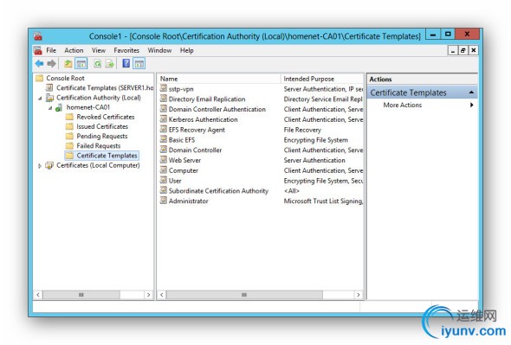Click the sstp-vpn template icon

164,88
